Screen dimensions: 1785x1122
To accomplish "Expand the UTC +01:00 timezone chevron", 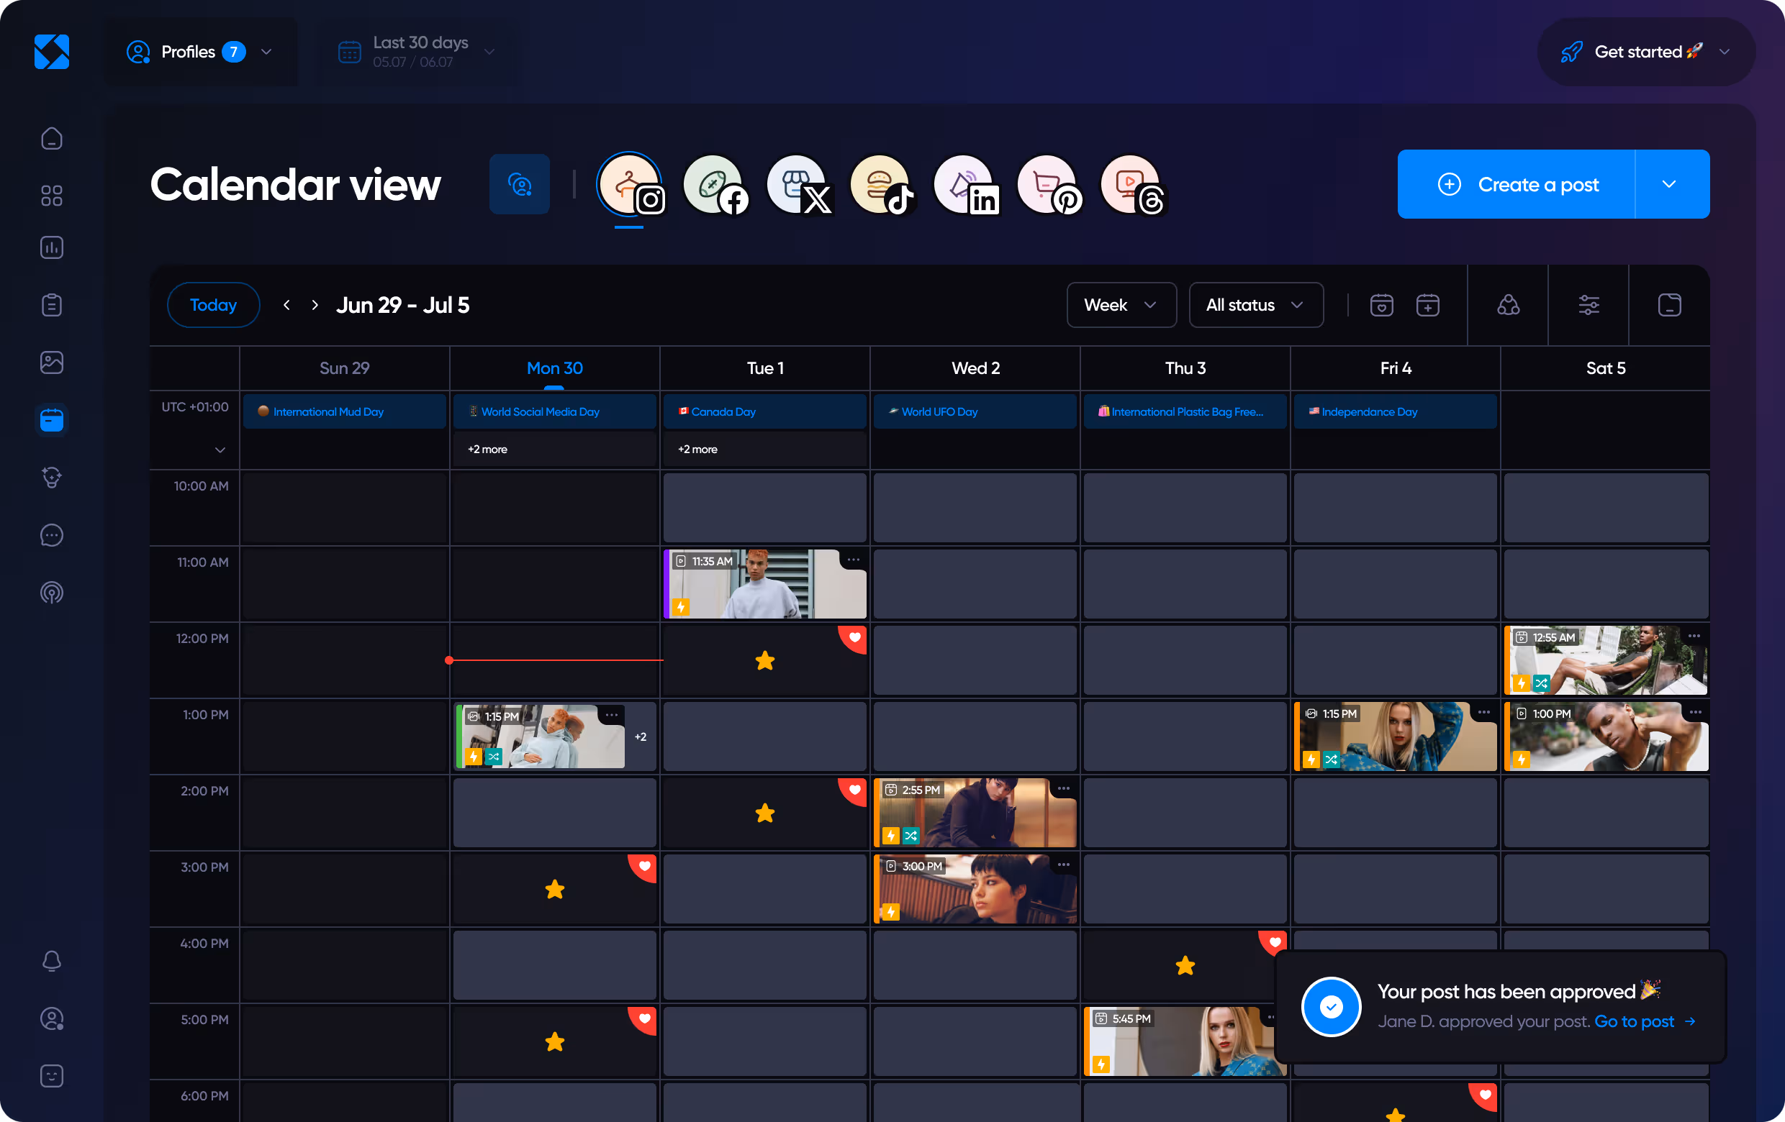I will pyautogui.click(x=220, y=450).
